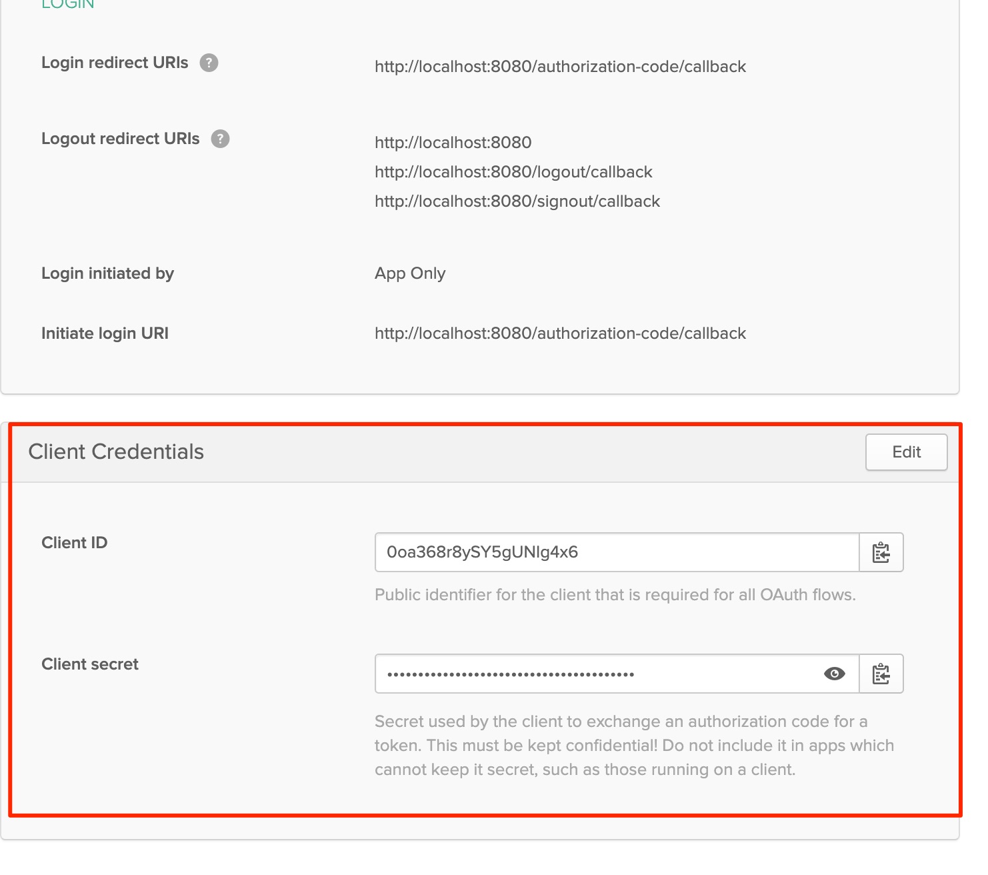Click the LOGIN section heading
This screenshot has height=875, width=988.
tap(68, 5)
